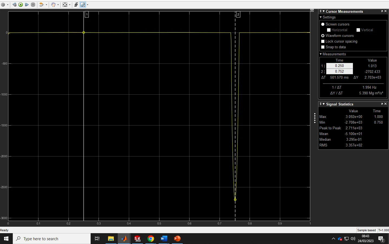Open Task View from the taskbar

click(97, 239)
